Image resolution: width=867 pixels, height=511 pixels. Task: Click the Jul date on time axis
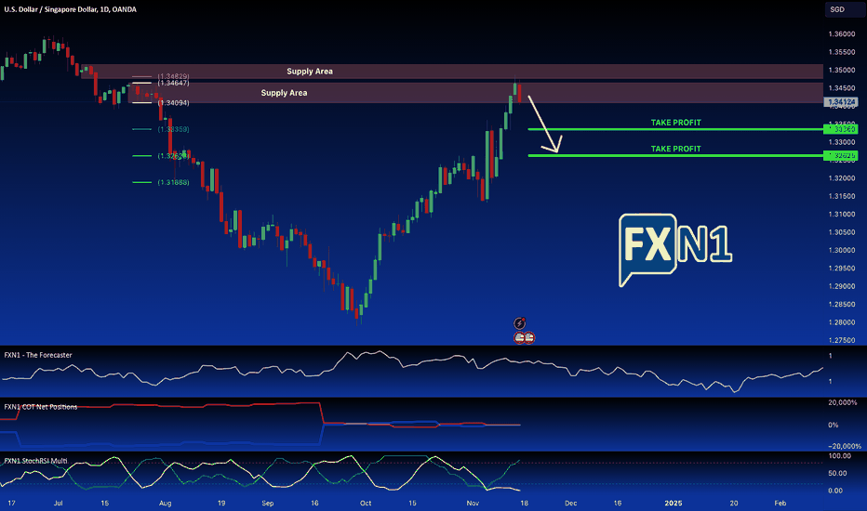[58, 504]
